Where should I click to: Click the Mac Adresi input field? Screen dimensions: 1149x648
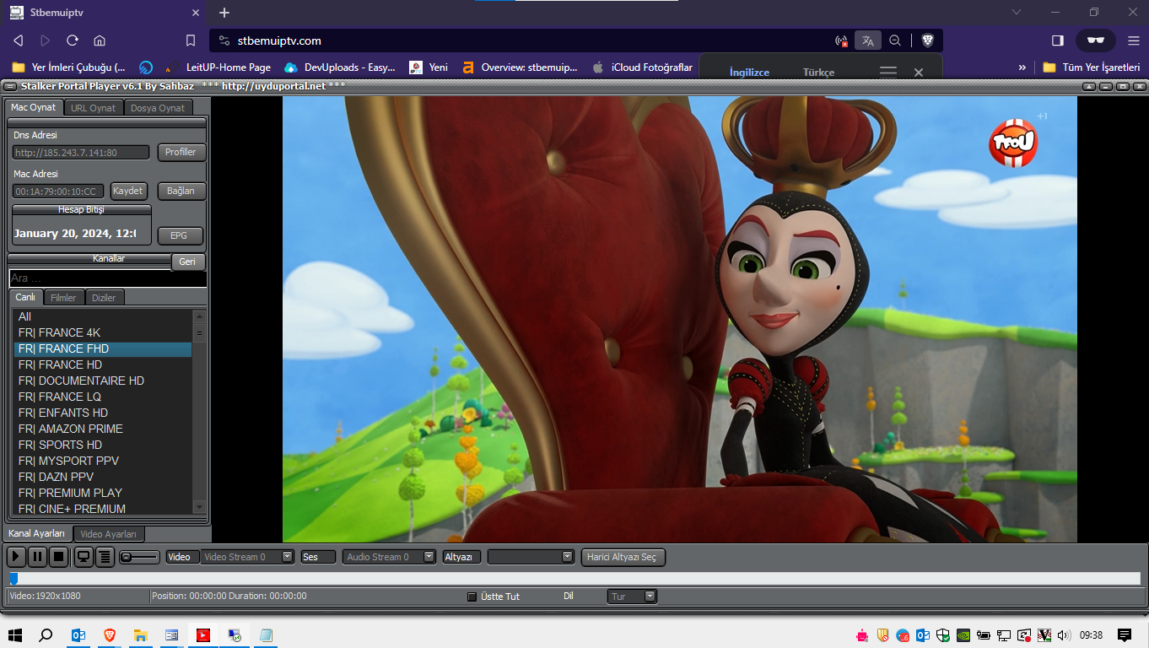(58, 192)
